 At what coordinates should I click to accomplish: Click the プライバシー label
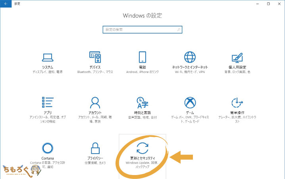(95, 158)
